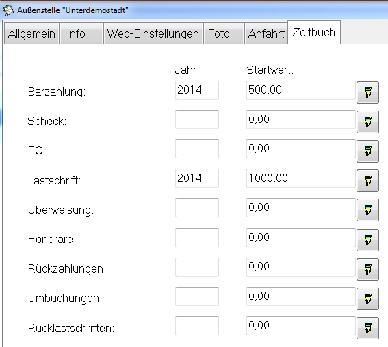Click the 'Umbuchungen:' label
Image resolution: width=388 pixels, height=347 pixels.
[x=65, y=298]
